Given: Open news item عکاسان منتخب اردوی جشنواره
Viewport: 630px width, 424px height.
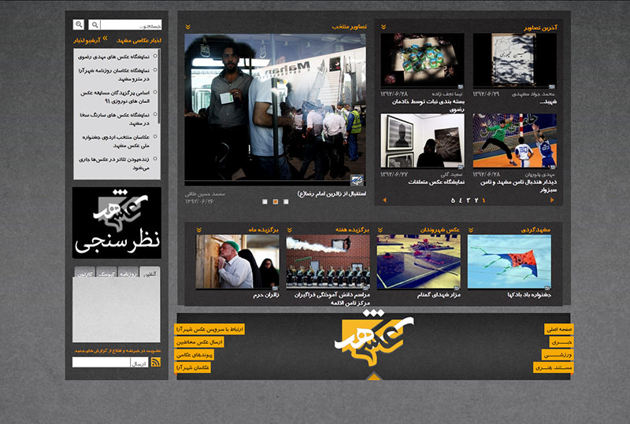Looking at the screenshot, I should click(116, 142).
